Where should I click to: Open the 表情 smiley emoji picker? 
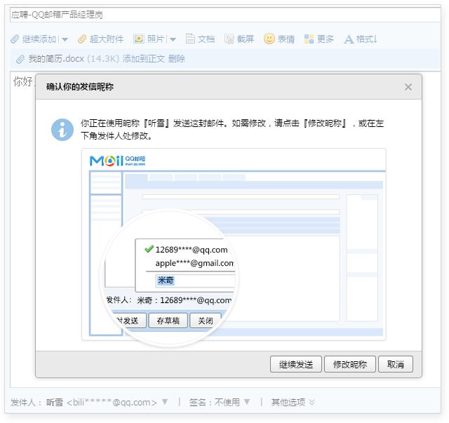(x=269, y=39)
